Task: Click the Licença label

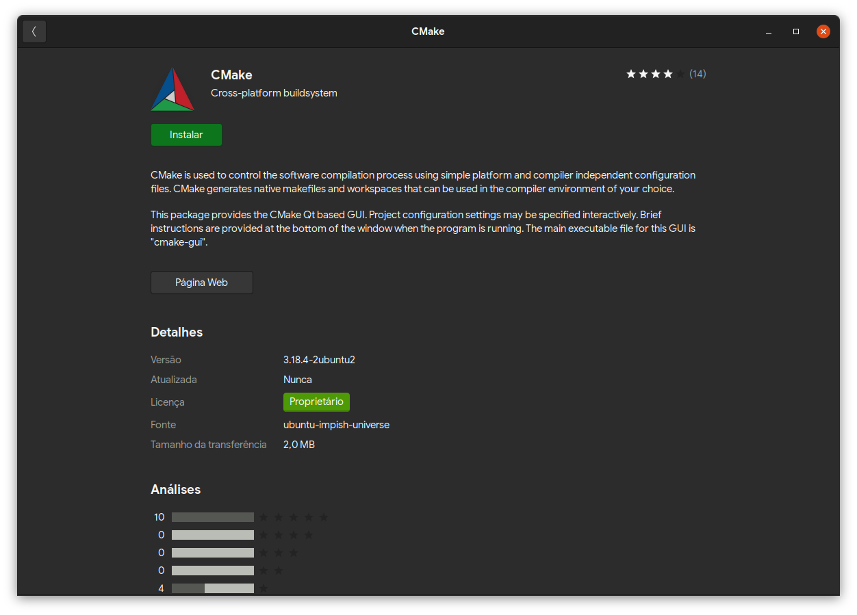Action: pyautogui.click(x=168, y=402)
